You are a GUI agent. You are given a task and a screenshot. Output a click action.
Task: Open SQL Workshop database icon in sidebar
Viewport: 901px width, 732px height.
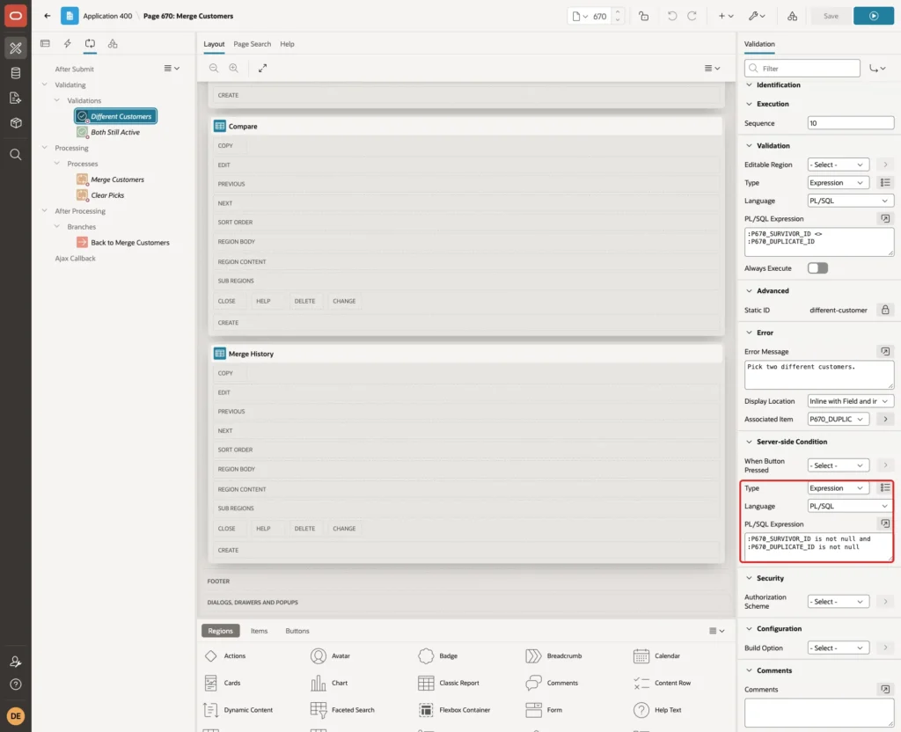pos(16,73)
